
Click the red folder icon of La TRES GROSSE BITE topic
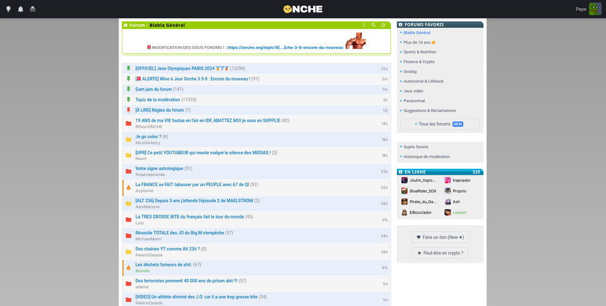click(x=128, y=220)
